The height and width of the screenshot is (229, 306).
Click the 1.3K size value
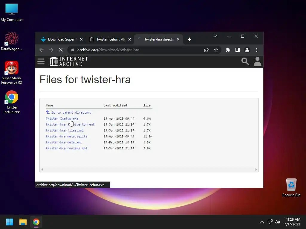coord(147,142)
